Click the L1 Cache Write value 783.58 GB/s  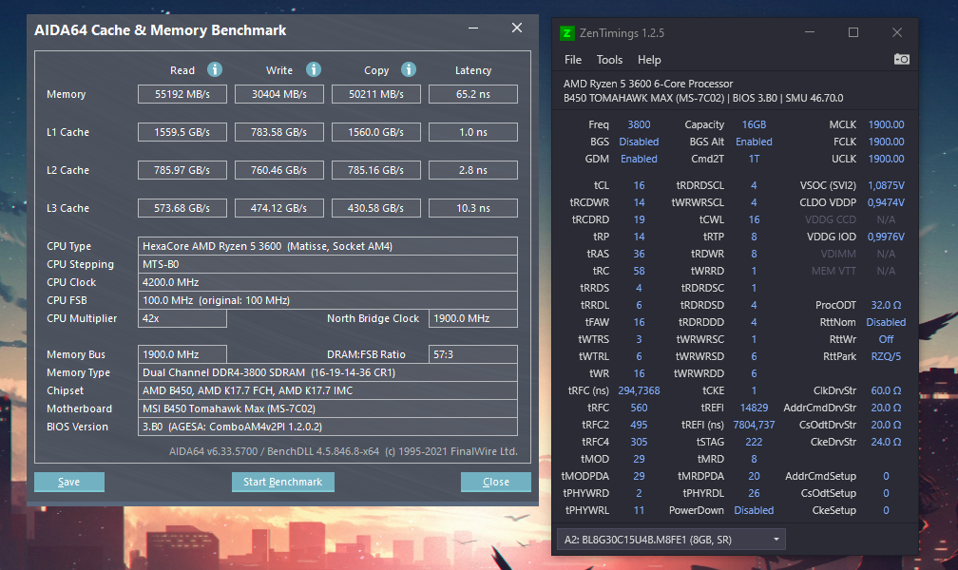tap(279, 132)
